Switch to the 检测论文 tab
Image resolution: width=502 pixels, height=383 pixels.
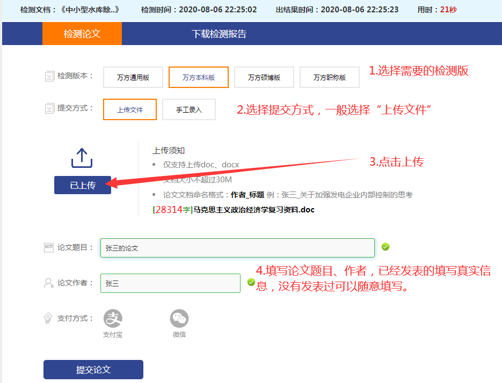82,33
